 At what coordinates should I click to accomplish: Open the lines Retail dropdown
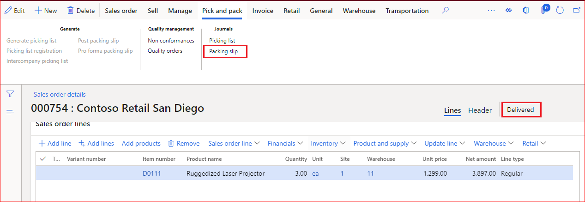click(534, 143)
